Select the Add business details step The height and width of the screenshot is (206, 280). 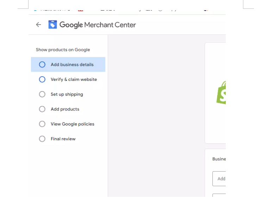[x=68, y=65]
